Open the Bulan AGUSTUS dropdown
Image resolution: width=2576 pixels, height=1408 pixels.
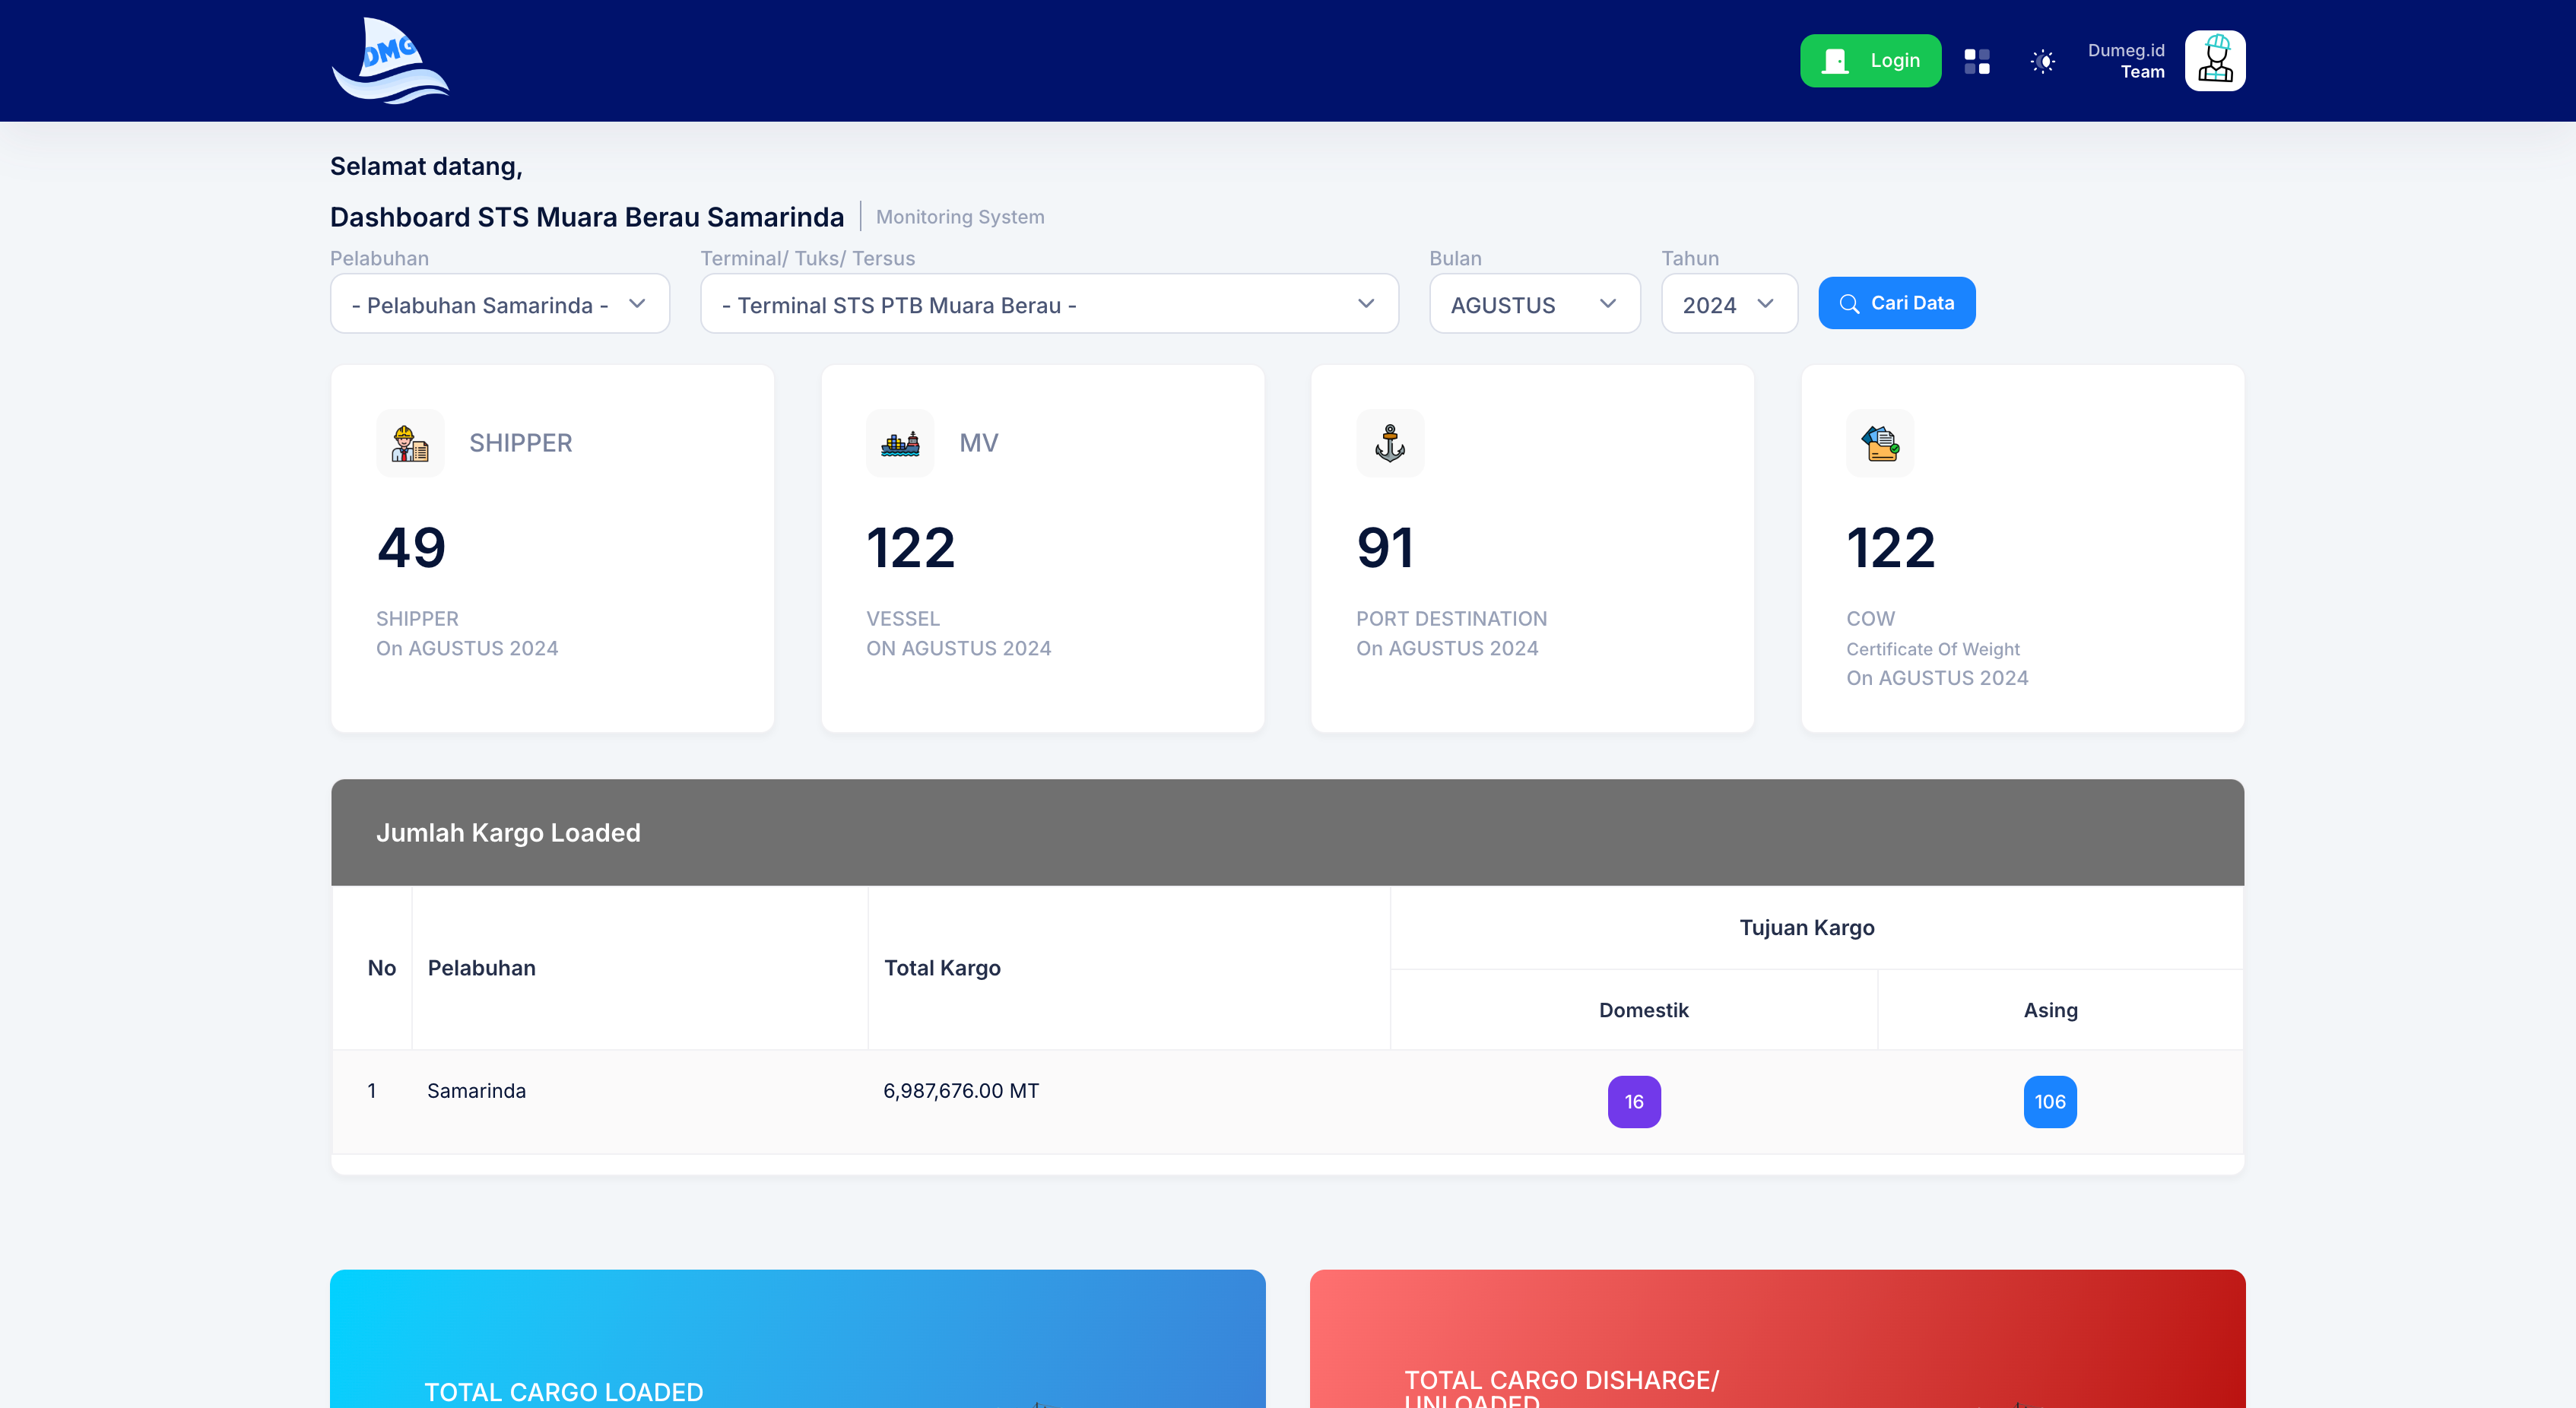(1533, 304)
